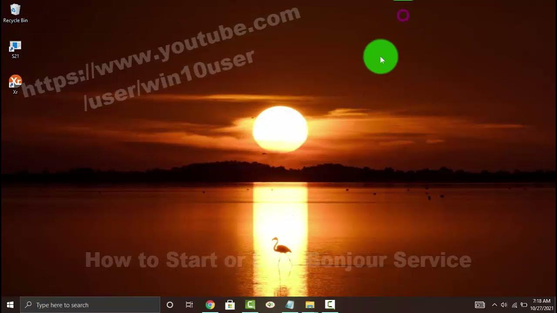Open the white Camtasia recorder taskbar icon
Viewport: 557px width, 313px height.
[x=330, y=305]
